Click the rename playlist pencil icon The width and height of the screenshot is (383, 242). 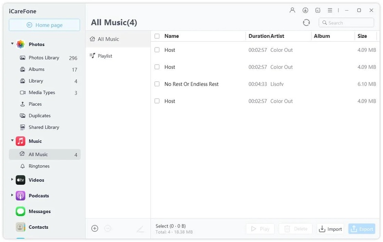click(140, 229)
